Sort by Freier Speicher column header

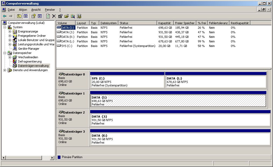coord(185,23)
